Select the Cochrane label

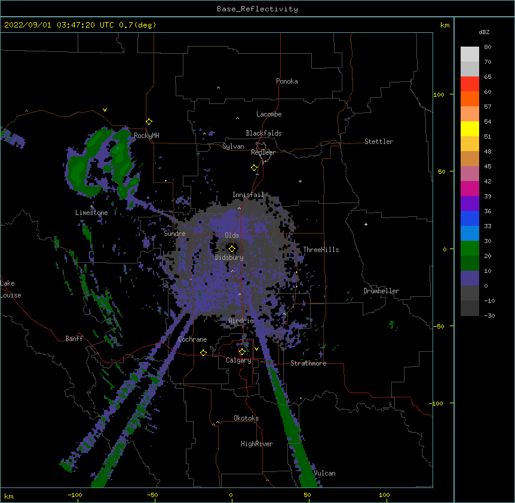point(192,339)
